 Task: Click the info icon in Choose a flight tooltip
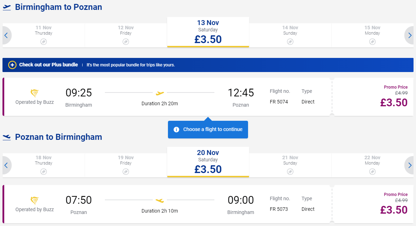[x=176, y=130]
